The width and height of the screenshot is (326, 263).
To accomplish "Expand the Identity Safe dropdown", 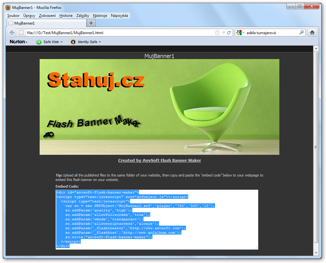I will point(100,42).
